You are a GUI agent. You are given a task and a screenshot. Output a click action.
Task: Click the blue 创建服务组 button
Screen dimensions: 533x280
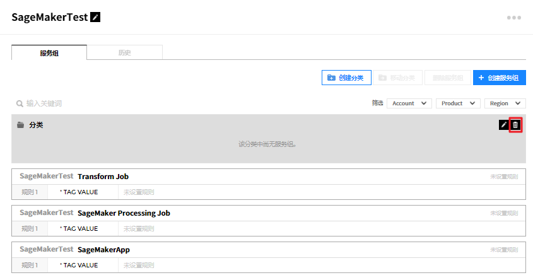[499, 78]
